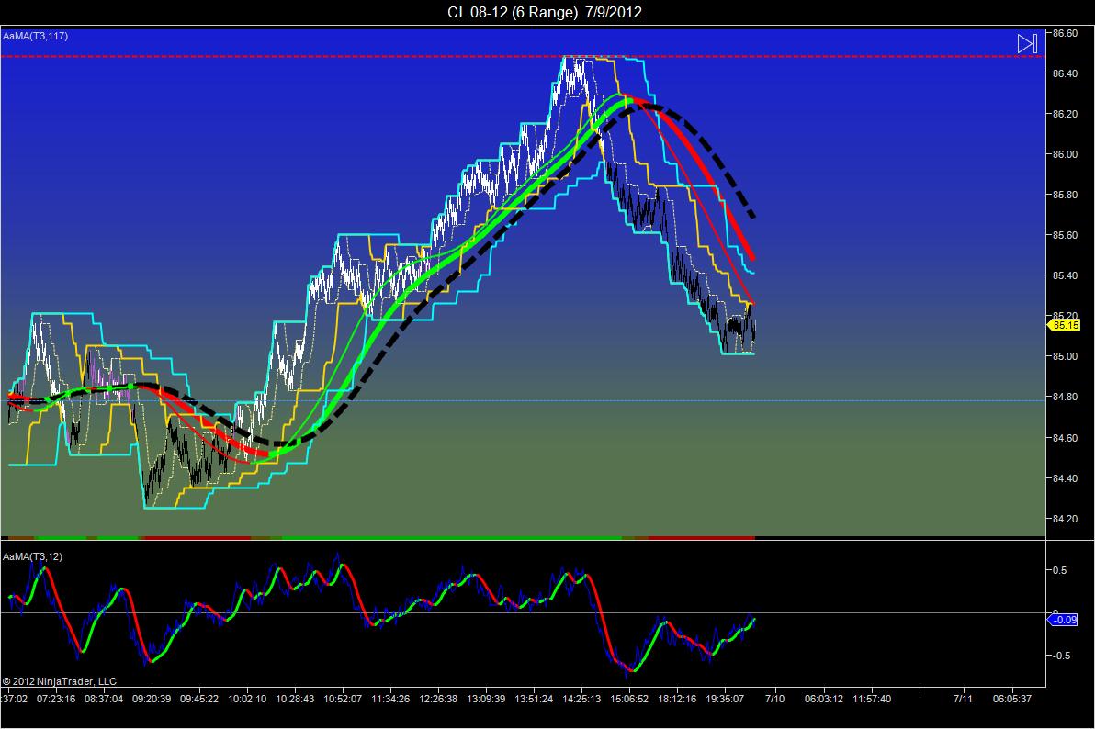Click the 13:51:24 time axis label
This screenshot has height=729, width=1095.
[534, 699]
